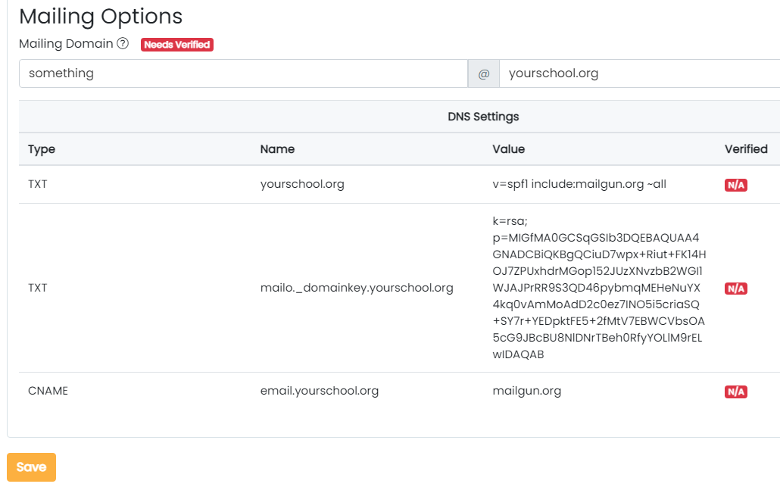Viewport: 780px width, 490px height.
Task: Click N/A badge in CNAME row
Action: pyautogui.click(x=736, y=392)
